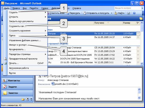Choose Предварительный просмотр entry
This screenshot has height=108, width=145.
[27, 59]
